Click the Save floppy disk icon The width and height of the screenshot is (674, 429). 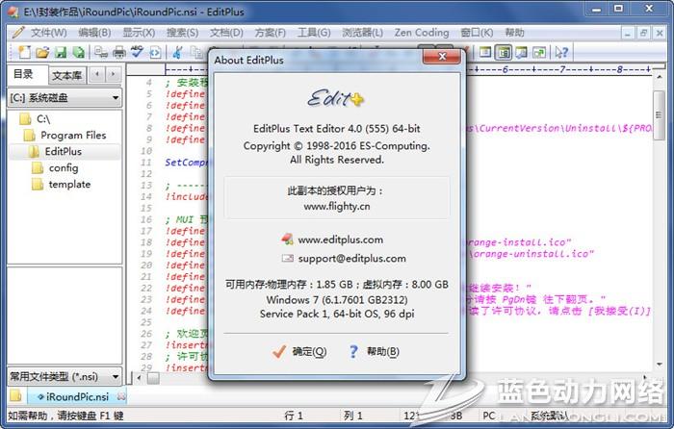61,52
